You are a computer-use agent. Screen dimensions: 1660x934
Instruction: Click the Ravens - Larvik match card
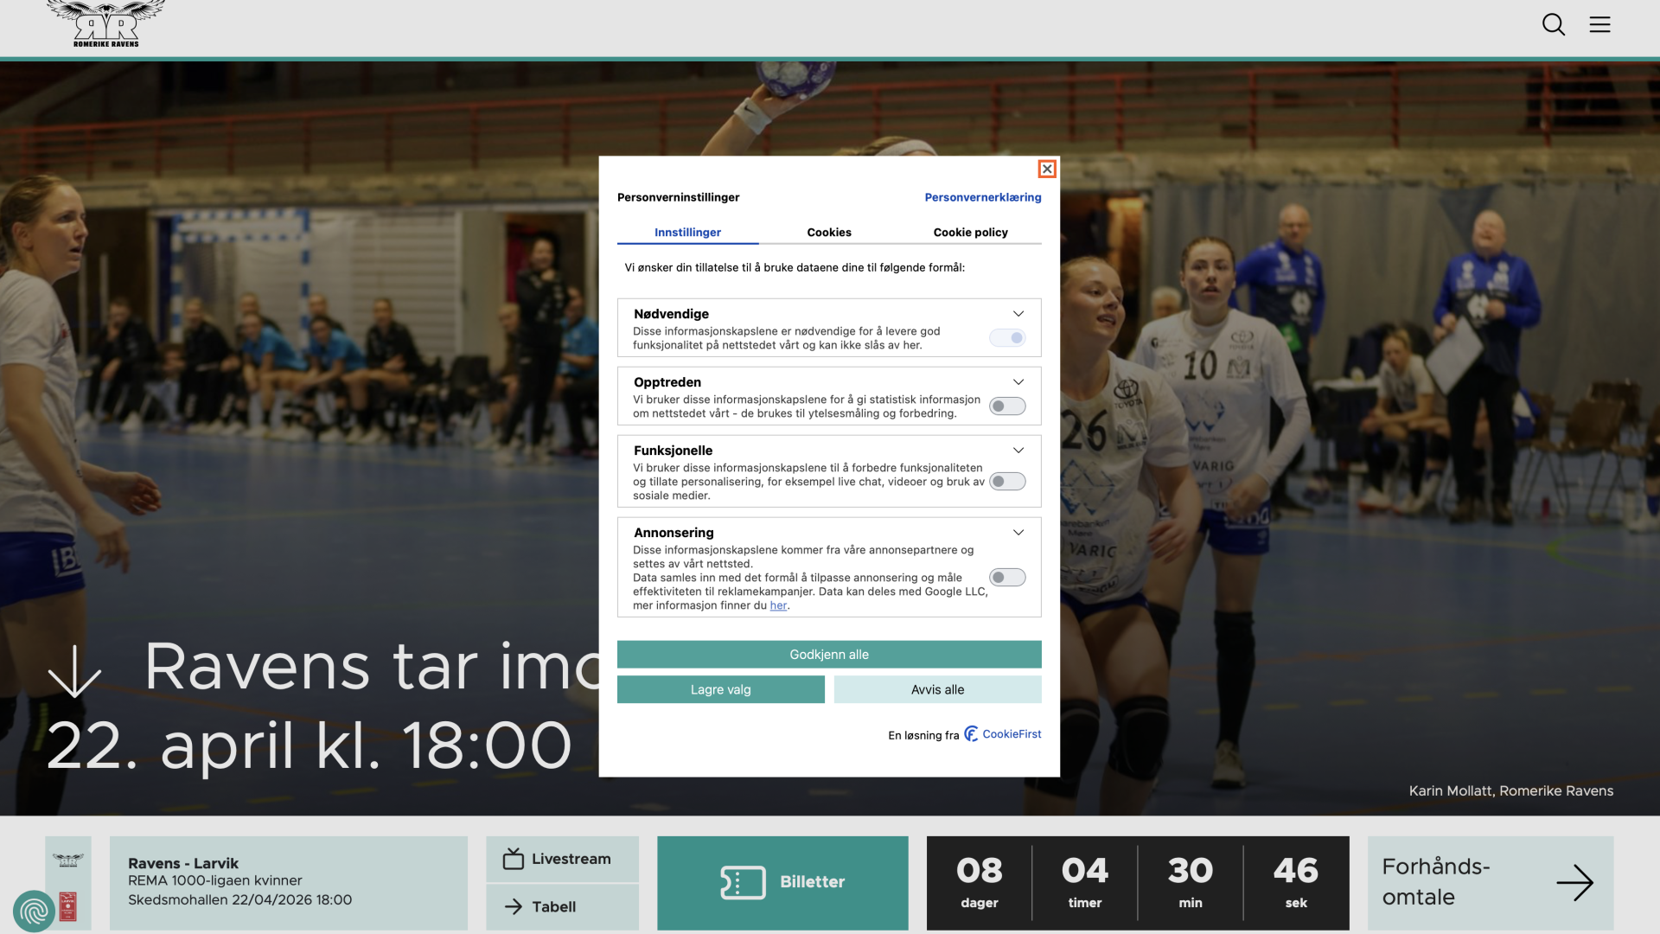tap(288, 882)
